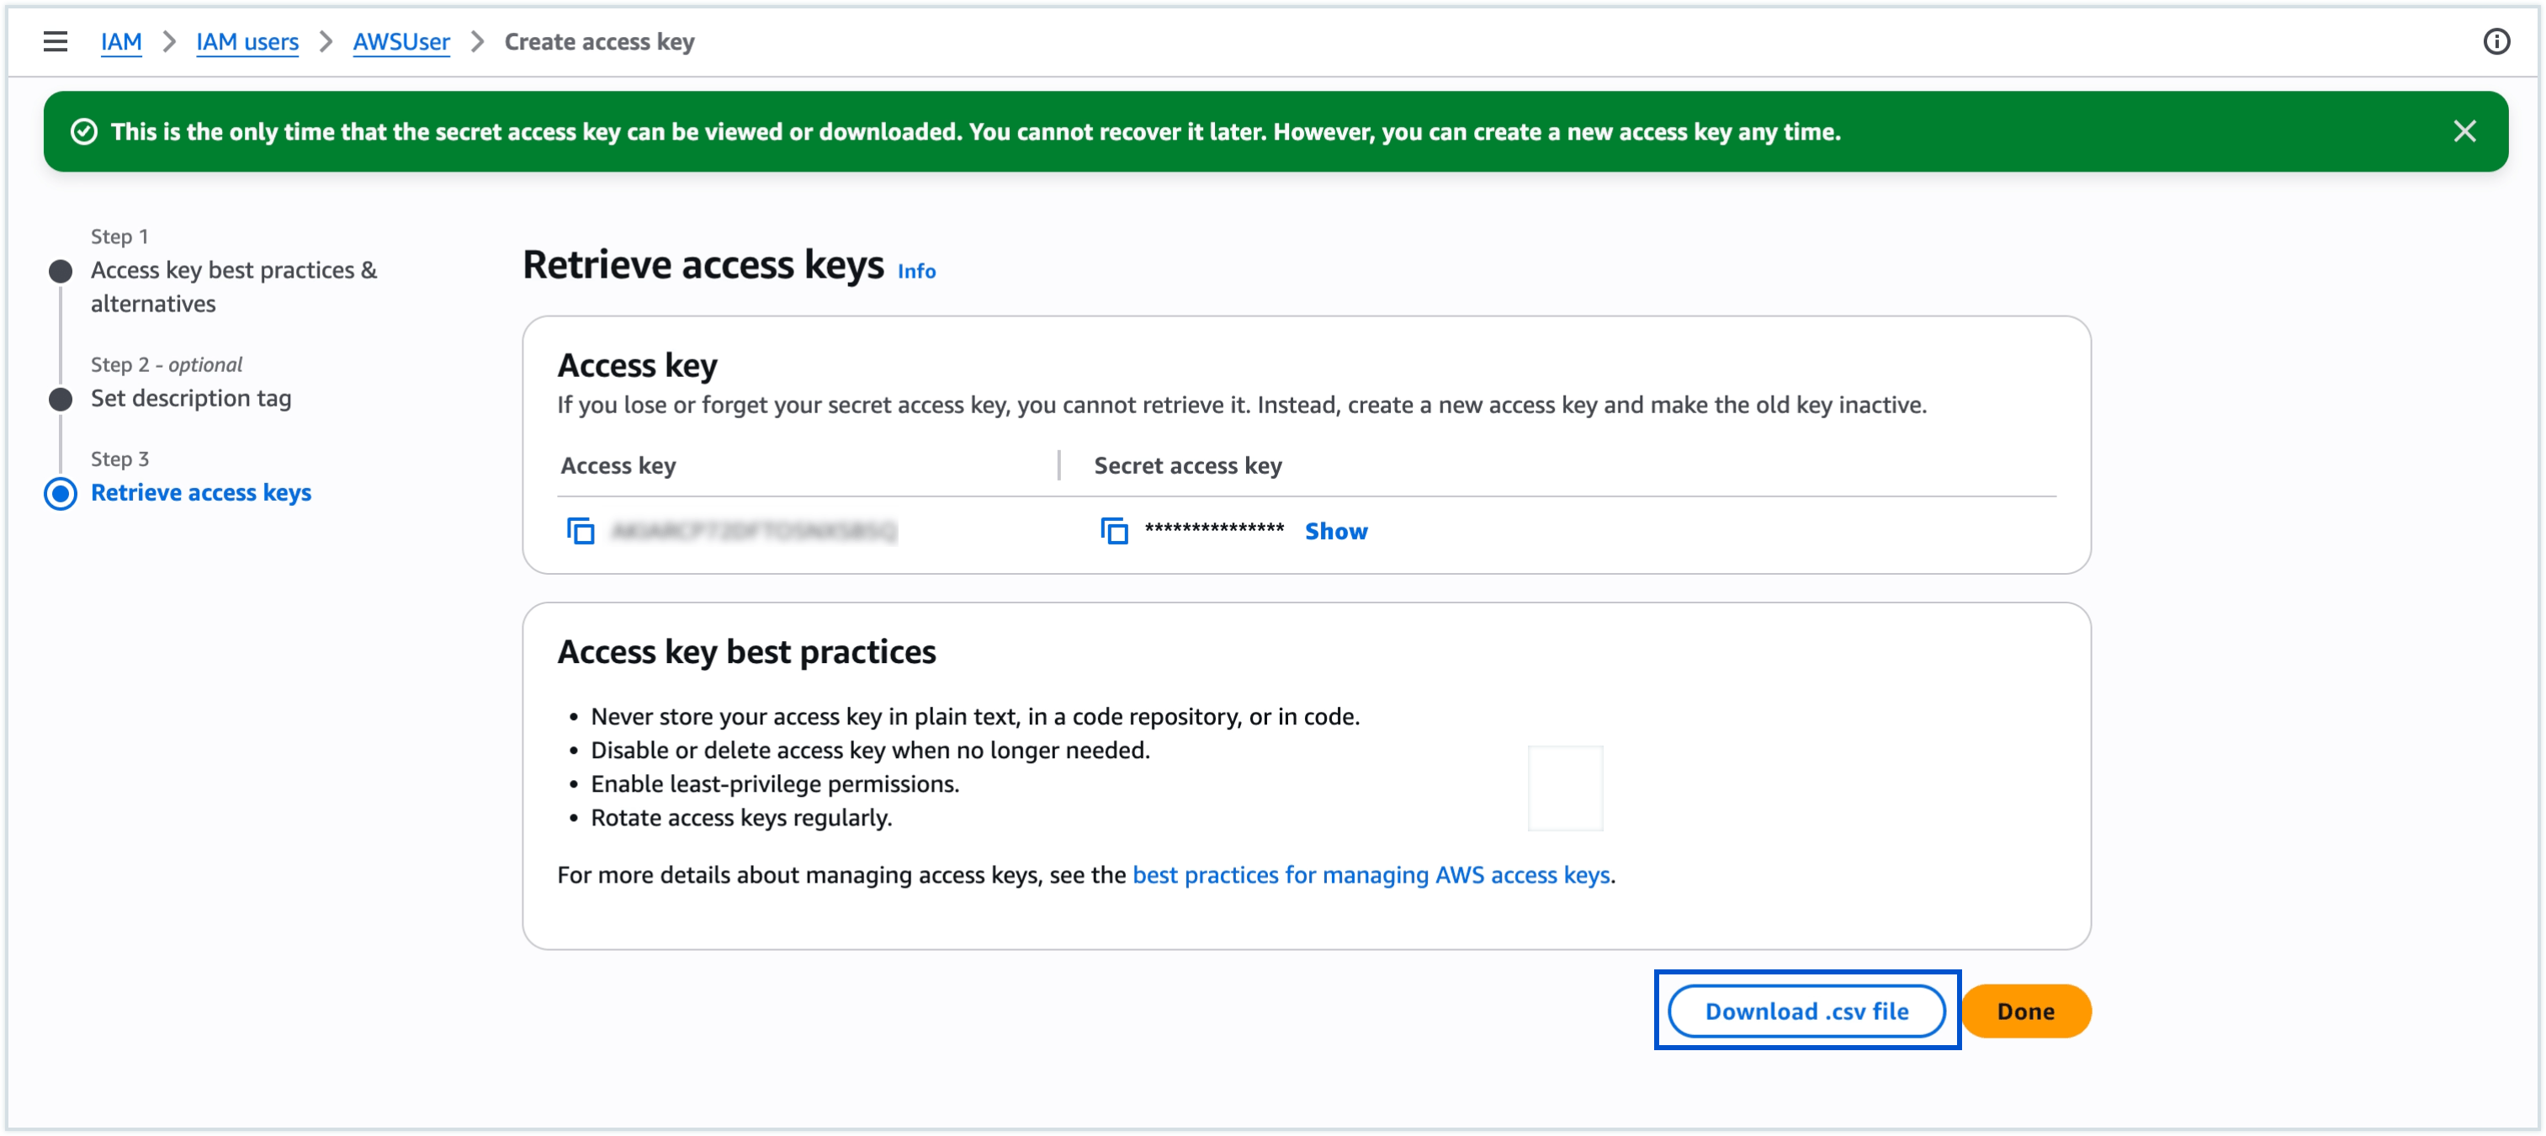Click the masked secret key asterisks
The height and width of the screenshot is (1136, 2546).
coord(1214,529)
